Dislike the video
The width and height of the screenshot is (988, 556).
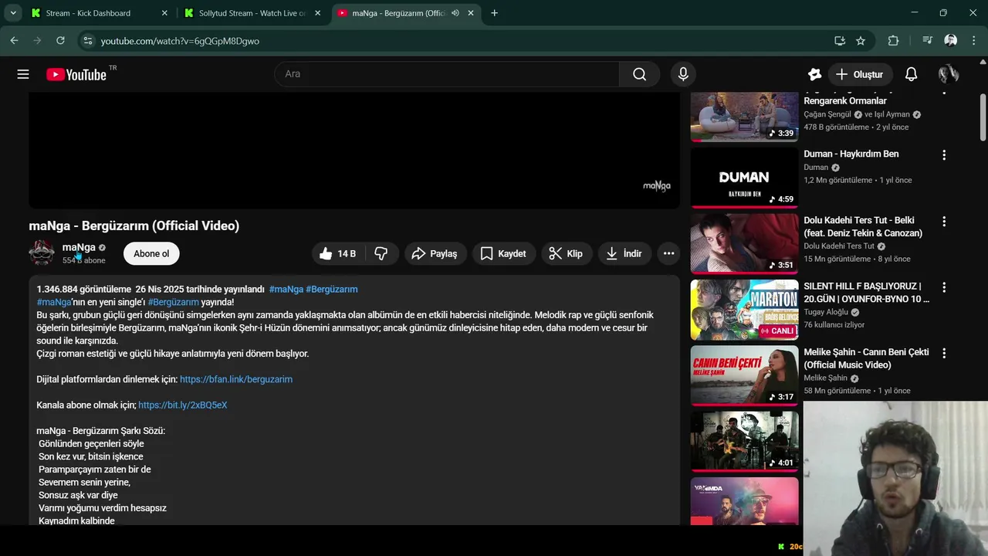point(381,253)
